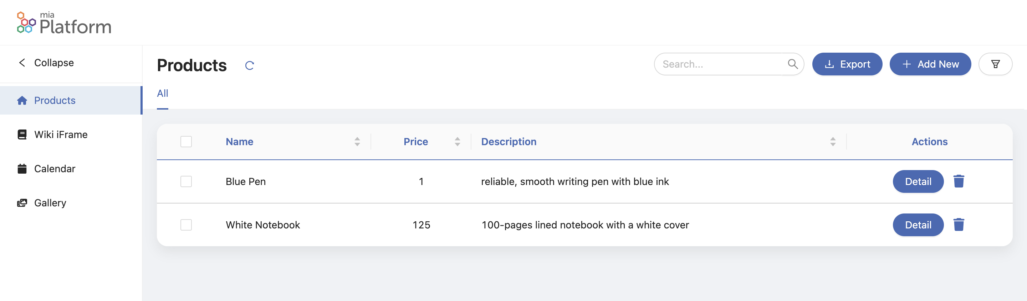Sort the table by Price
This screenshot has height=301, width=1027.
coord(416,142)
